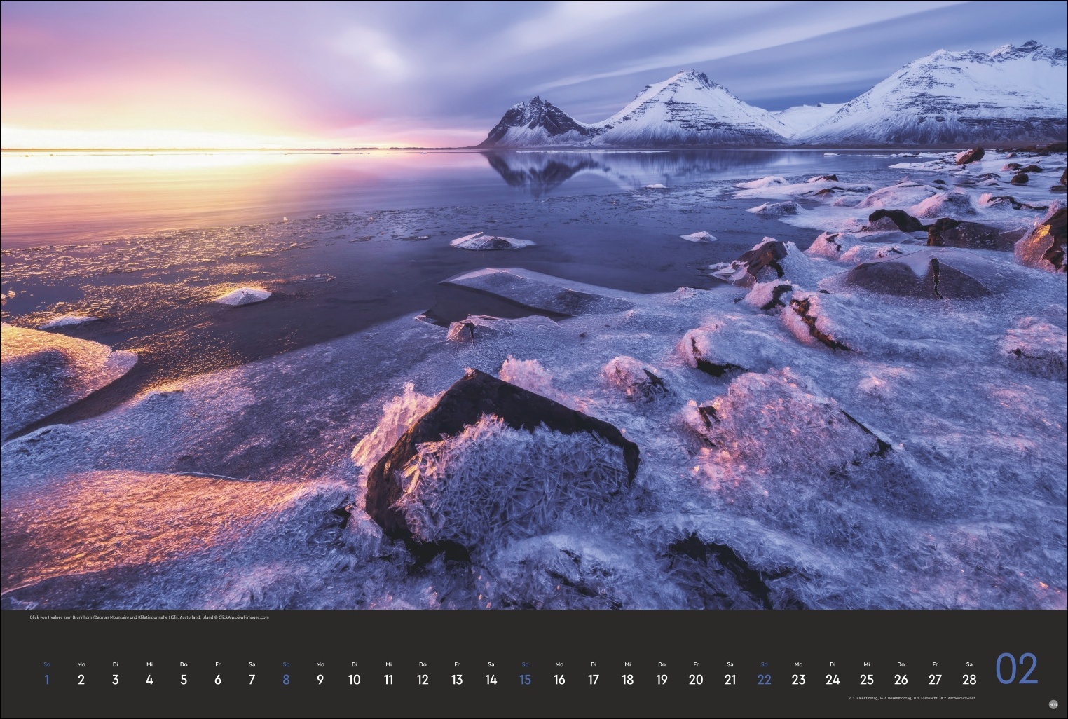The height and width of the screenshot is (719, 1068).
Task: Pick Monday the 16th on the date strip
Action: (559, 679)
